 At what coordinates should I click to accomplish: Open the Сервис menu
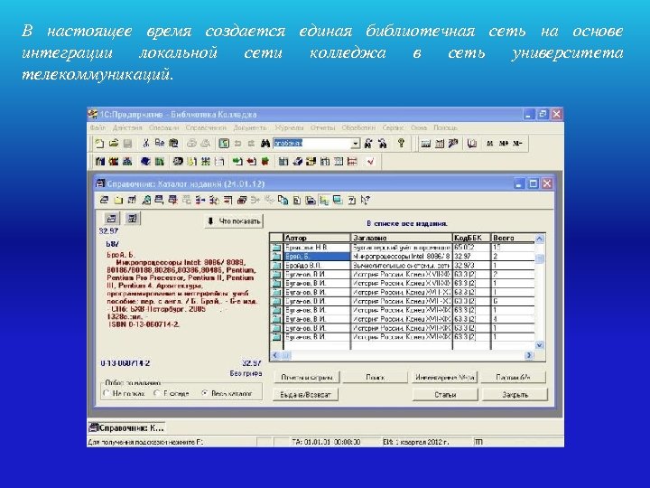tap(393, 127)
